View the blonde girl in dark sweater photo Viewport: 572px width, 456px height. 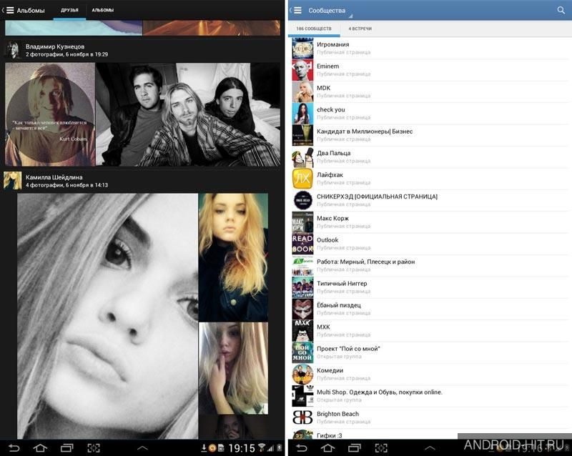(234, 257)
